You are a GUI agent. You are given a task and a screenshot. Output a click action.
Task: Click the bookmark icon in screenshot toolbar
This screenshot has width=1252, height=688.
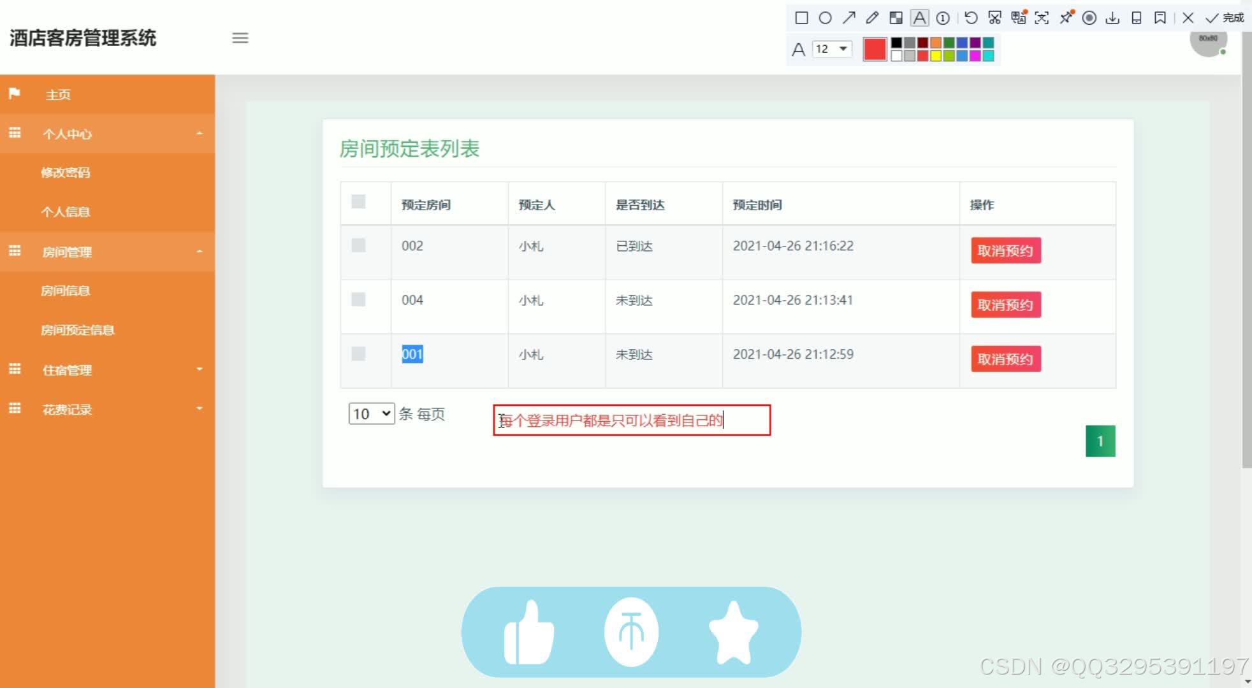[x=1160, y=18]
